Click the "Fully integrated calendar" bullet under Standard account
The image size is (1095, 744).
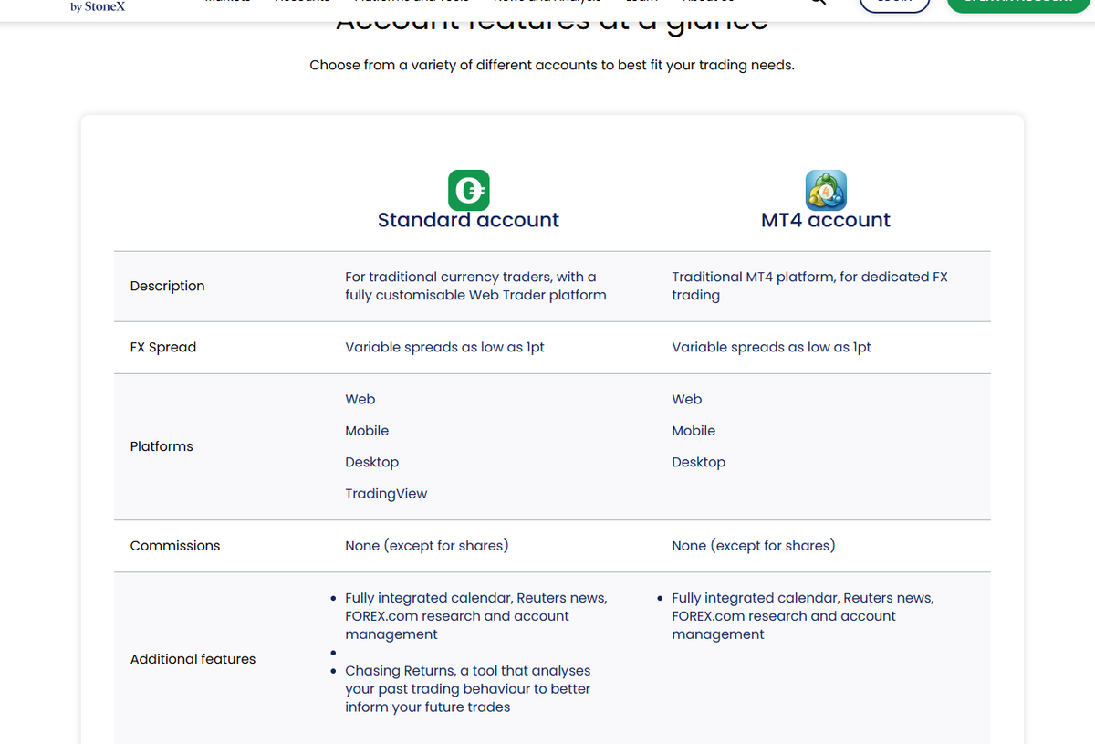tap(475, 616)
